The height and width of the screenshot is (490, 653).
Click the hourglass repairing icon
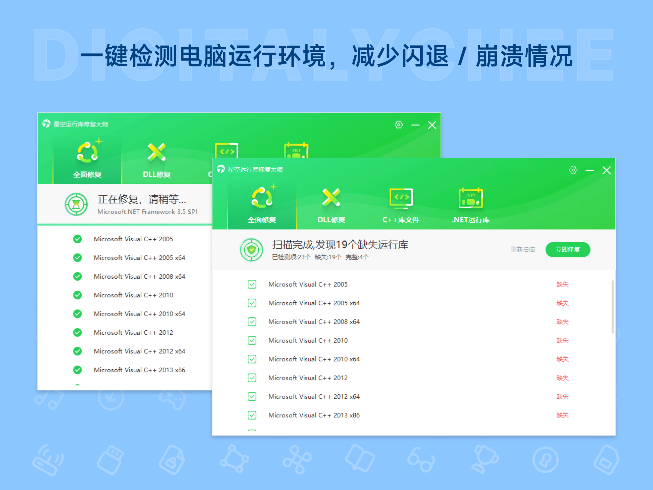(76, 204)
